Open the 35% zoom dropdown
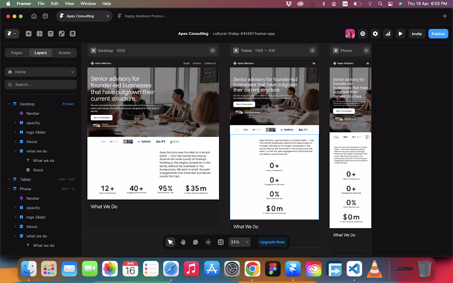453x283 pixels. coord(239,242)
